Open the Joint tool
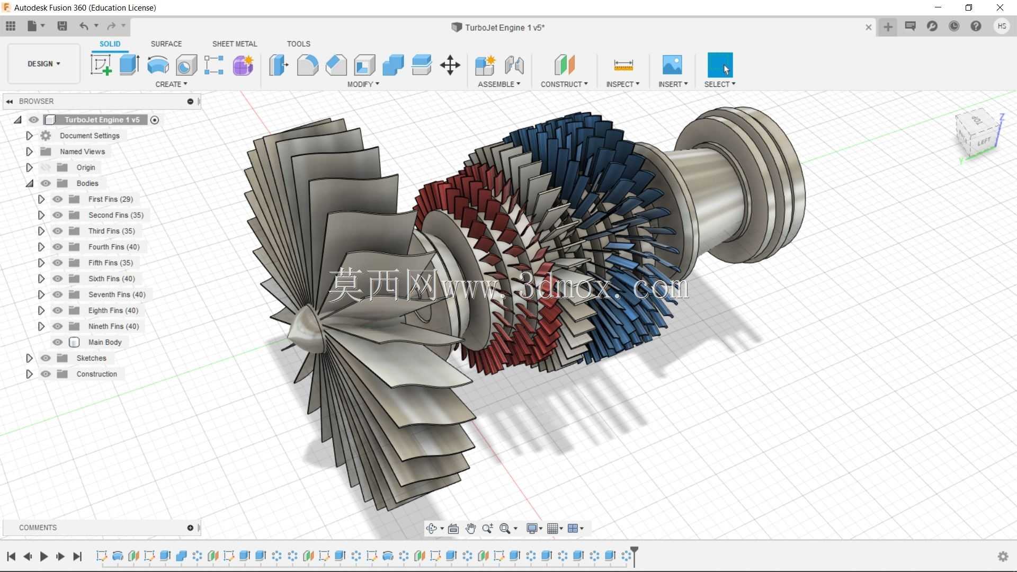The width and height of the screenshot is (1017, 572). 514,65
